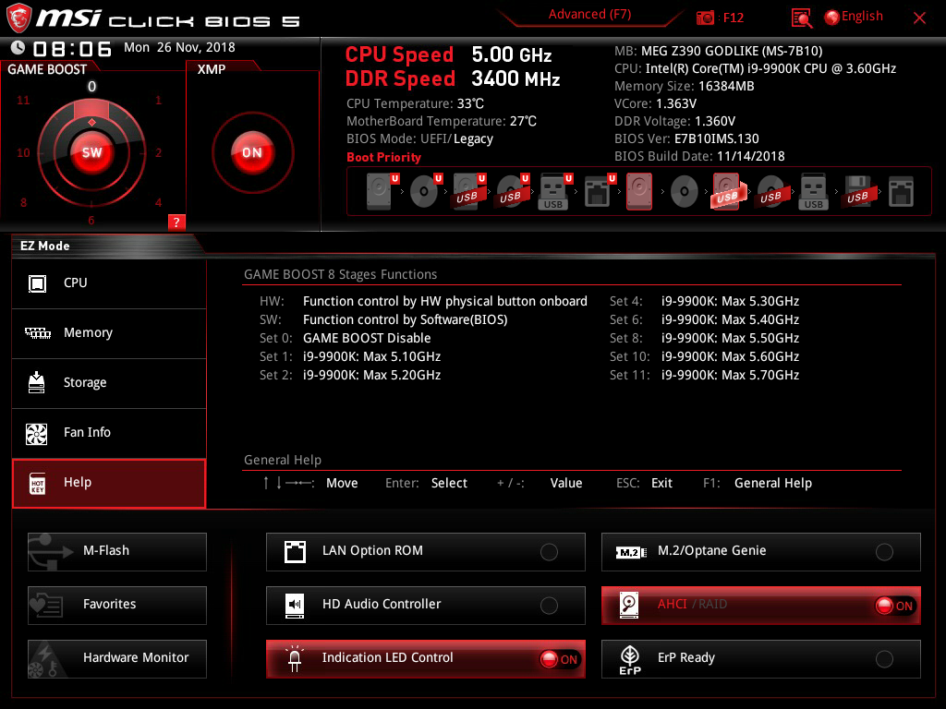Open Hardware Monitor
The width and height of the screenshot is (946, 709).
[117, 659]
